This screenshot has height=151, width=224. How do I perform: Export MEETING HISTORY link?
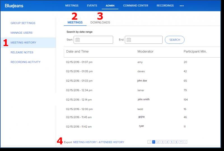click(85, 142)
